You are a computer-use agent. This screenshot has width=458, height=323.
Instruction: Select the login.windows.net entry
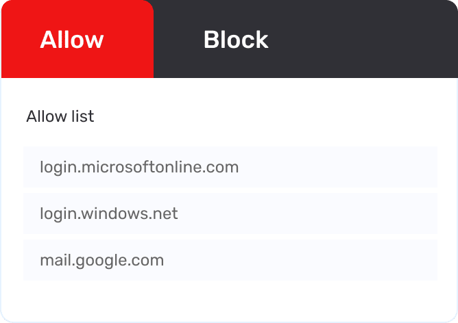click(230, 214)
